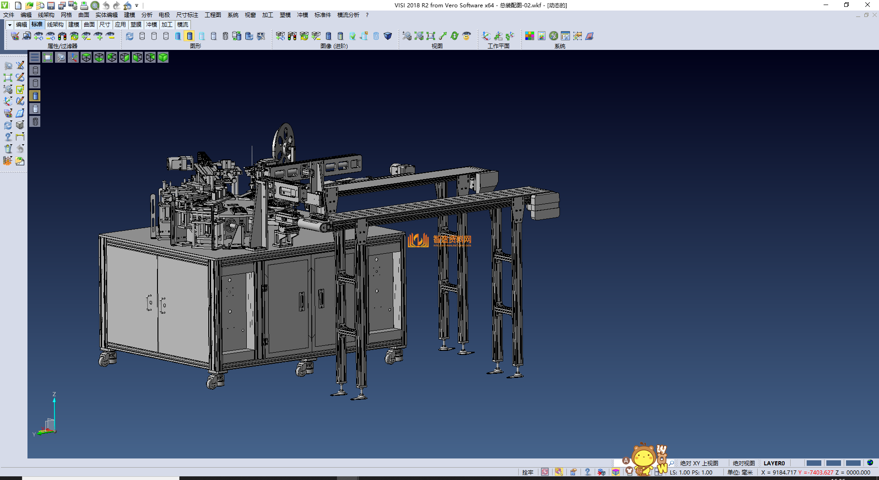Toggle the wireframe cylinder display mode
Screen dimensions: 879x480
[x=142, y=36]
